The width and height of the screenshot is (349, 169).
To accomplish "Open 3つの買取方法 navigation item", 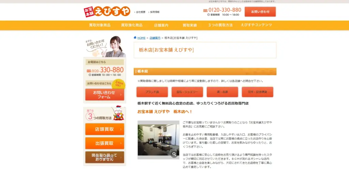I will point(221,25).
